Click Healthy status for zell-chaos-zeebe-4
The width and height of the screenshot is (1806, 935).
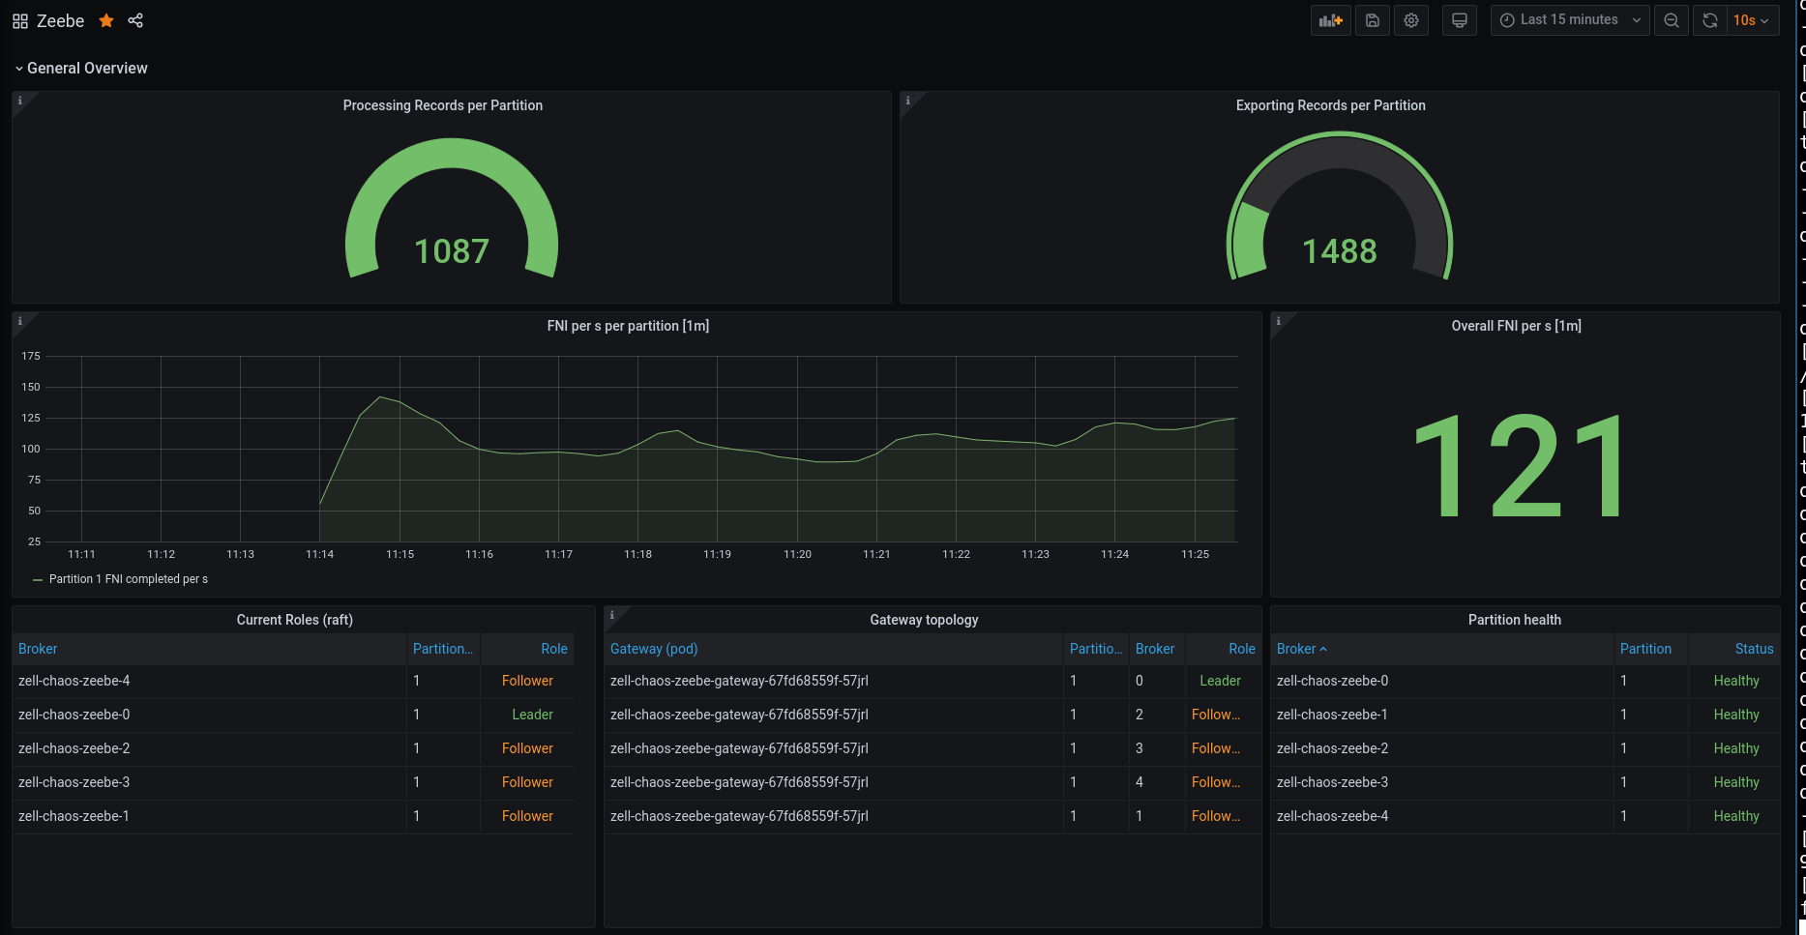pos(1736,816)
